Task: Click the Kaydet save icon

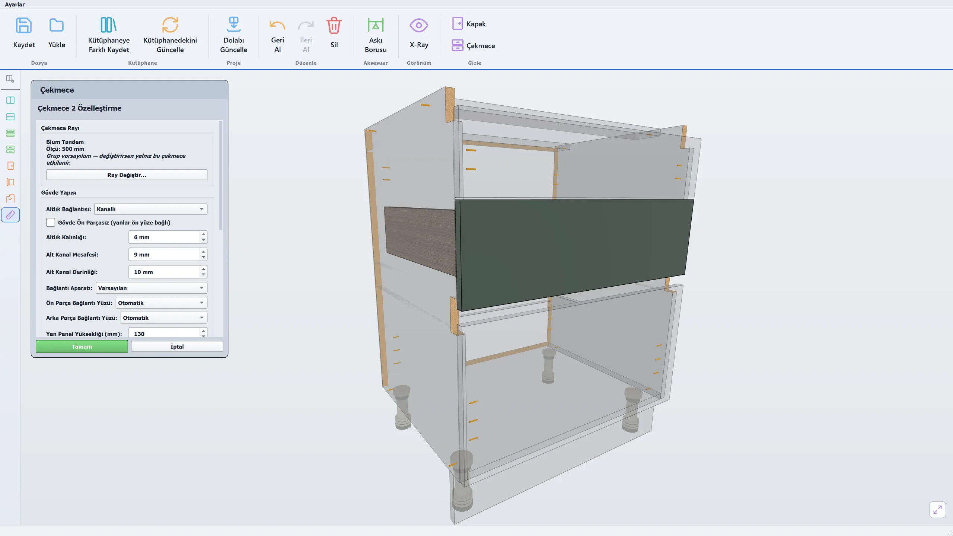Action: coord(24,25)
